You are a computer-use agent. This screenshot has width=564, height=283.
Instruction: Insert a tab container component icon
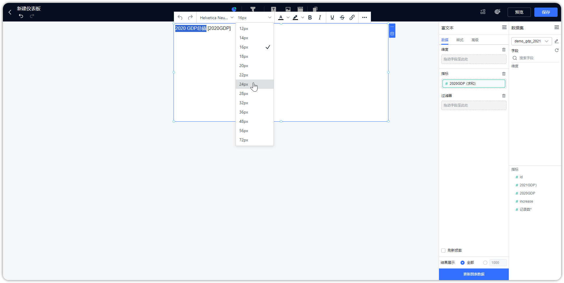click(x=300, y=9)
